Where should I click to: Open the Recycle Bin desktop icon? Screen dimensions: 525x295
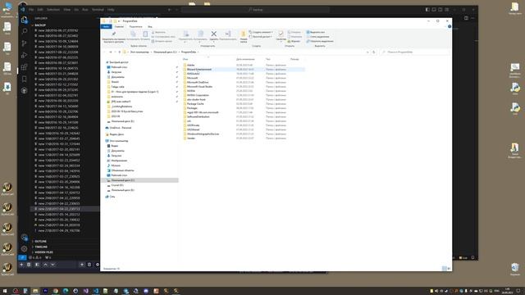(515, 269)
